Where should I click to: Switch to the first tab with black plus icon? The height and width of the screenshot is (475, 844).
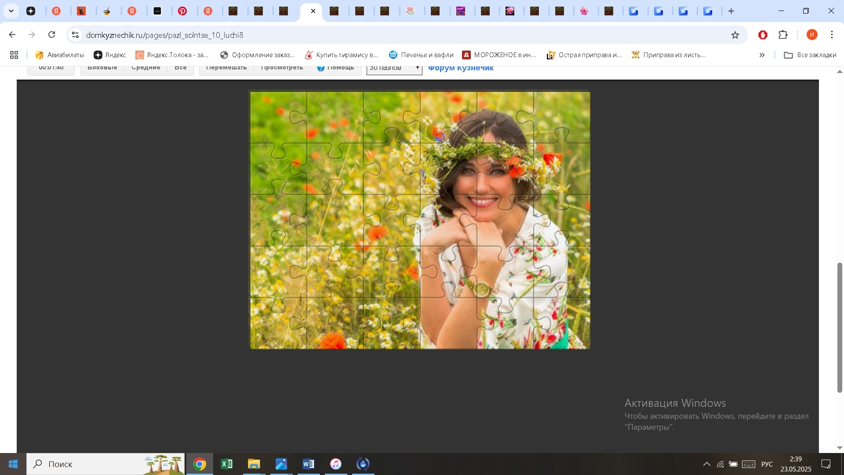pyautogui.click(x=31, y=11)
